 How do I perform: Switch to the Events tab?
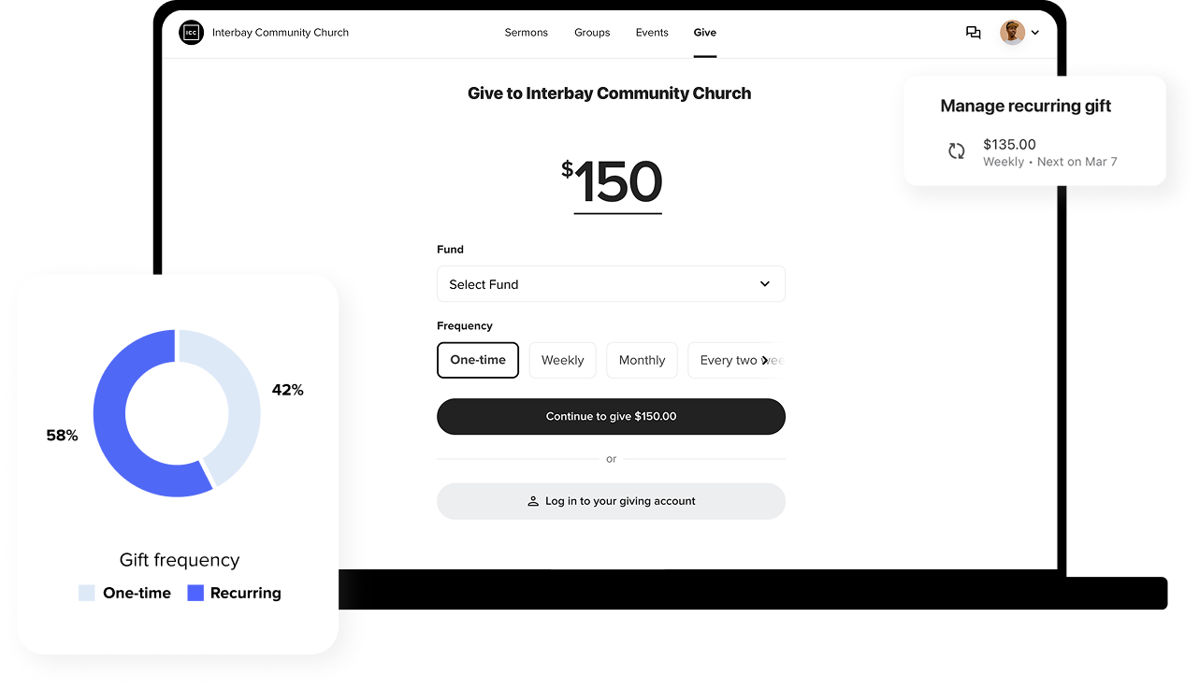652,33
